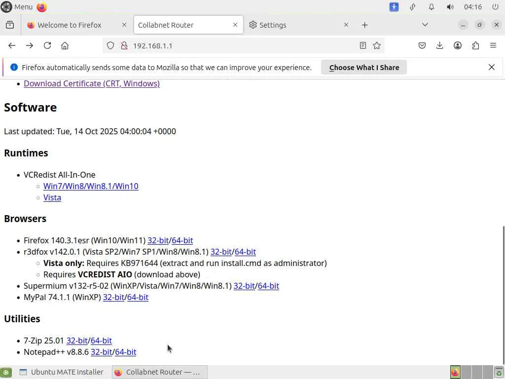Image resolution: width=505 pixels, height=379 pixels.
Task: Open accessibility indicator in top panel
Action: click(x=394, y=7)
